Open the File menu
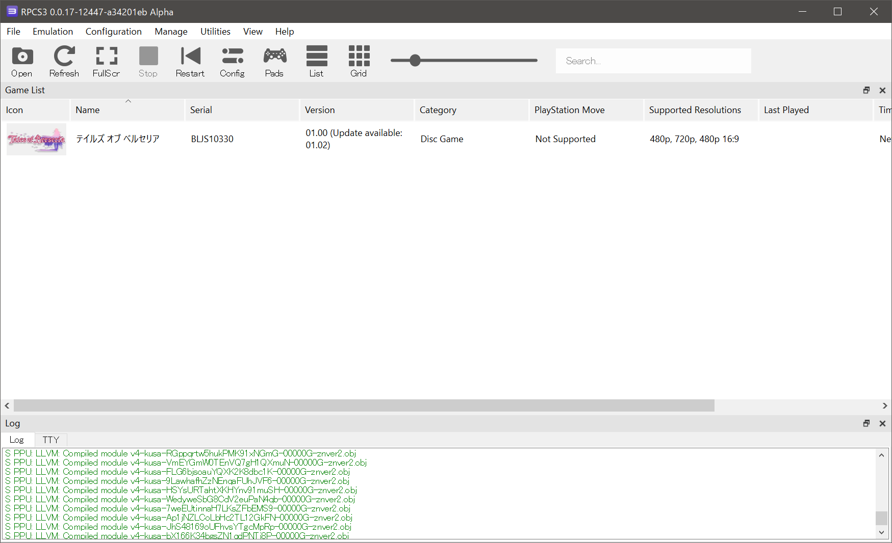Screen dimensions: 892x543 (14, 32)
